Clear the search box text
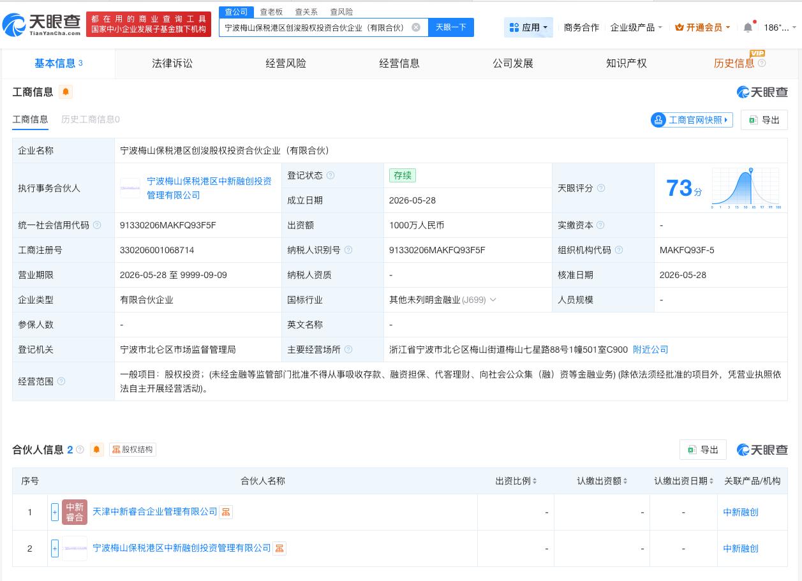This screenshot has width=802, height=581. click(416, 27)
